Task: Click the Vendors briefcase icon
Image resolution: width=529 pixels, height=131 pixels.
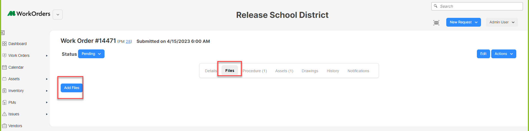Action: tap(4, 126)
